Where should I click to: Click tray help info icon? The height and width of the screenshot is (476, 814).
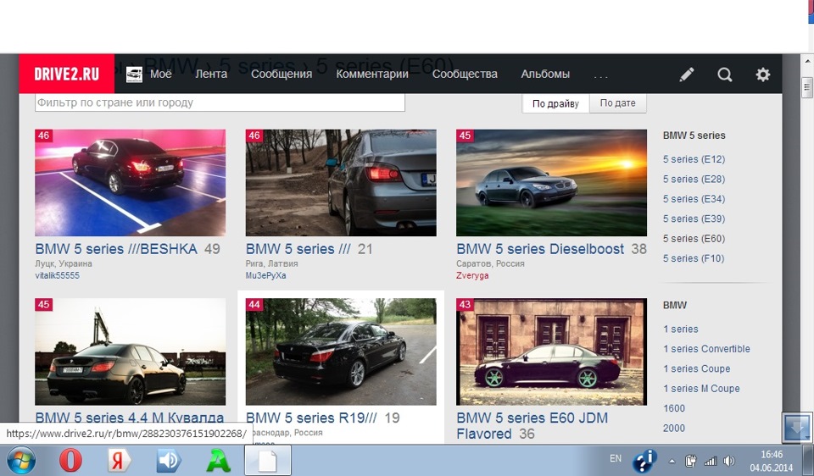pos(644,461)
